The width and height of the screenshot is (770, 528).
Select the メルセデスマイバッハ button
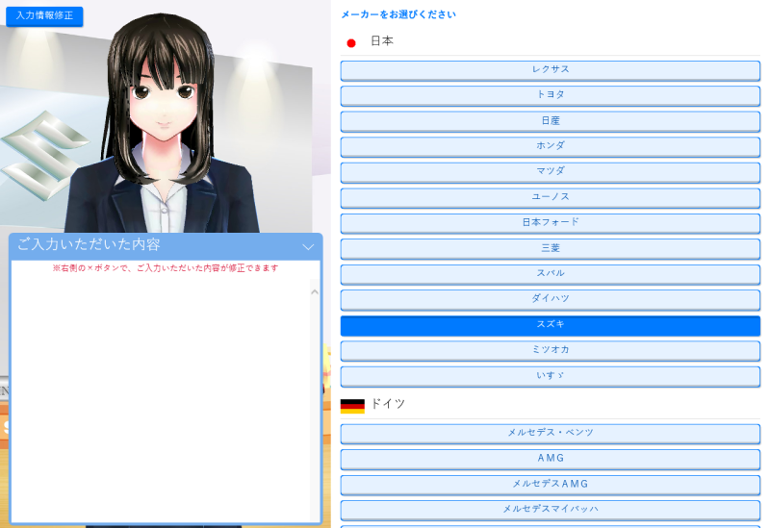pos(550,511)
